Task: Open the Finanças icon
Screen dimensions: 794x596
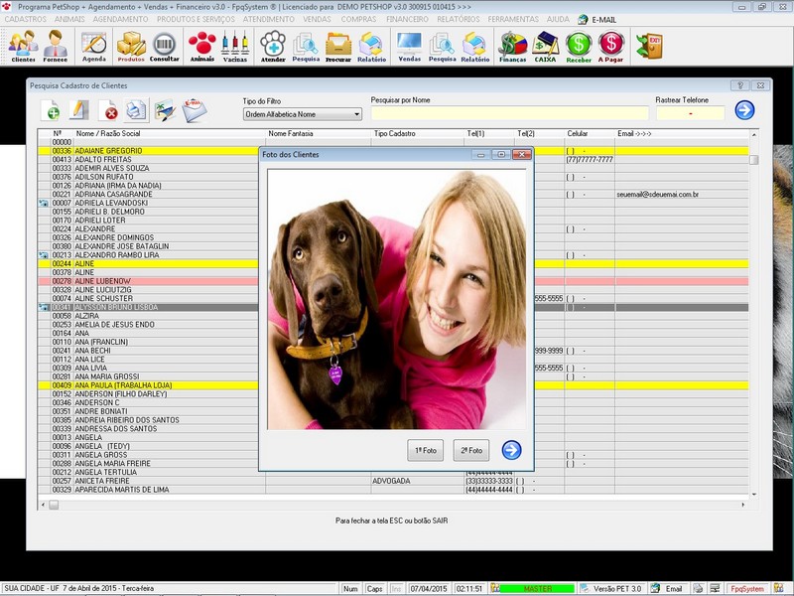Action: pyautogui.click(x=512, y=46)
